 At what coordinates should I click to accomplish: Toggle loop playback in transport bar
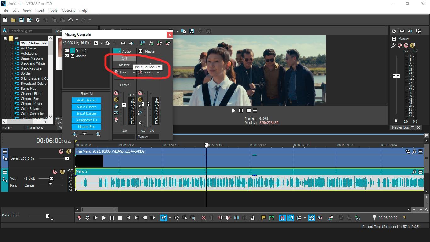point(88,218)
